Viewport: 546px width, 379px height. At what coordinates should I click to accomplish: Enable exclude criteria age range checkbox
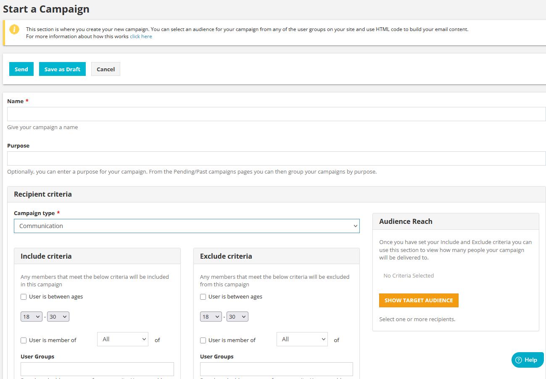point(203,297)
